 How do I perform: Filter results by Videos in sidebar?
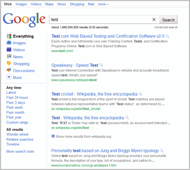tap(19, 50)
